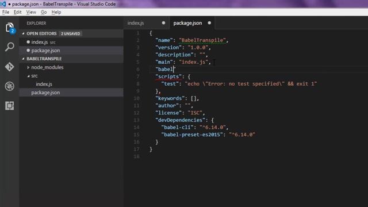Open the Search view in activity bar
Screen dimensions: 368x207
[10, 47]
